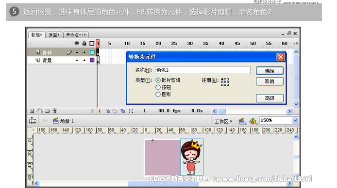The width and height of the screenshot is (337, 188).
Task: Close the 转换为元件 dialog
Action: click(281, 57)
